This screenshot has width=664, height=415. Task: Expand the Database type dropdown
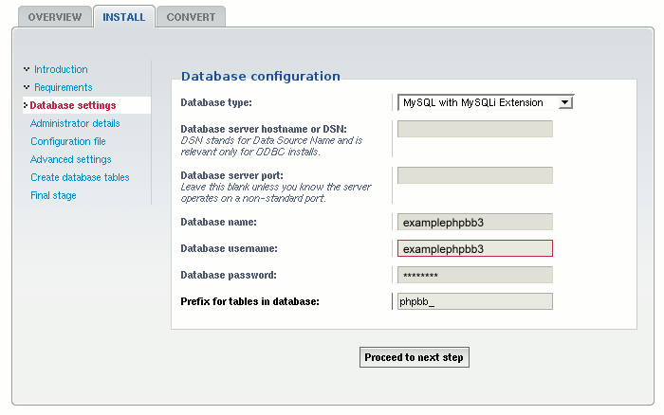pyautogui.click(x=485, y=102)
